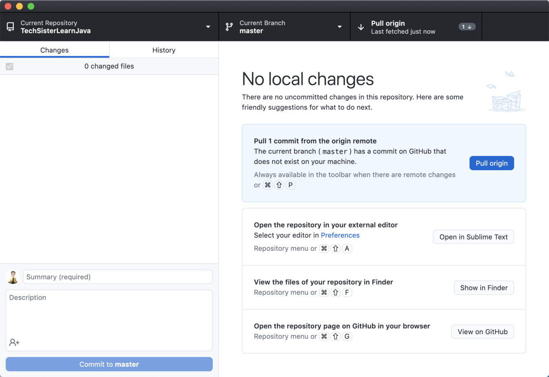Viewport: 549px width, 377px height.
Task: Focus the Description text area
Action: click(x=109, y=320)
